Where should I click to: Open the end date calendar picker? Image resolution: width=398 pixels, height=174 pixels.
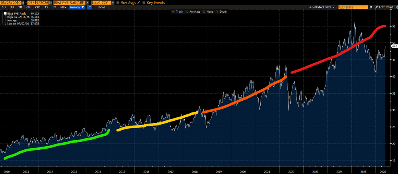pos(49,2)
